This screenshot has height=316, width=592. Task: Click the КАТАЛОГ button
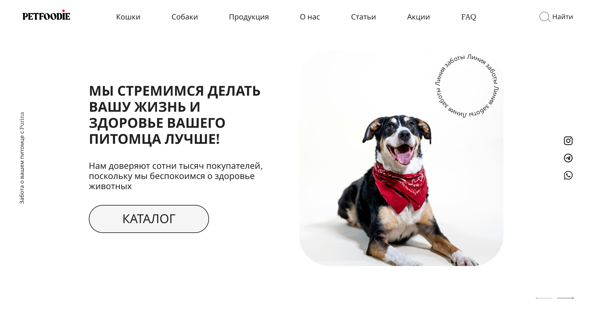coord(149,219)
